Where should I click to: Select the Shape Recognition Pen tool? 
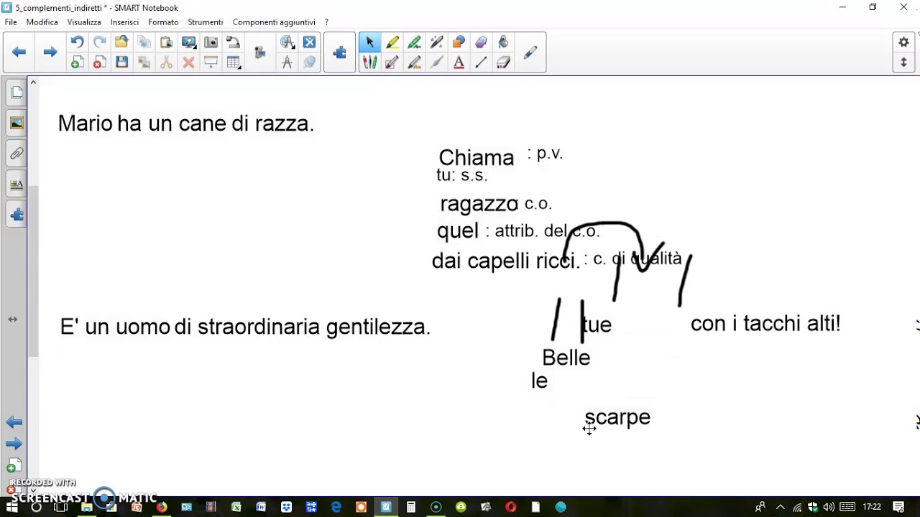click(414, 62)
